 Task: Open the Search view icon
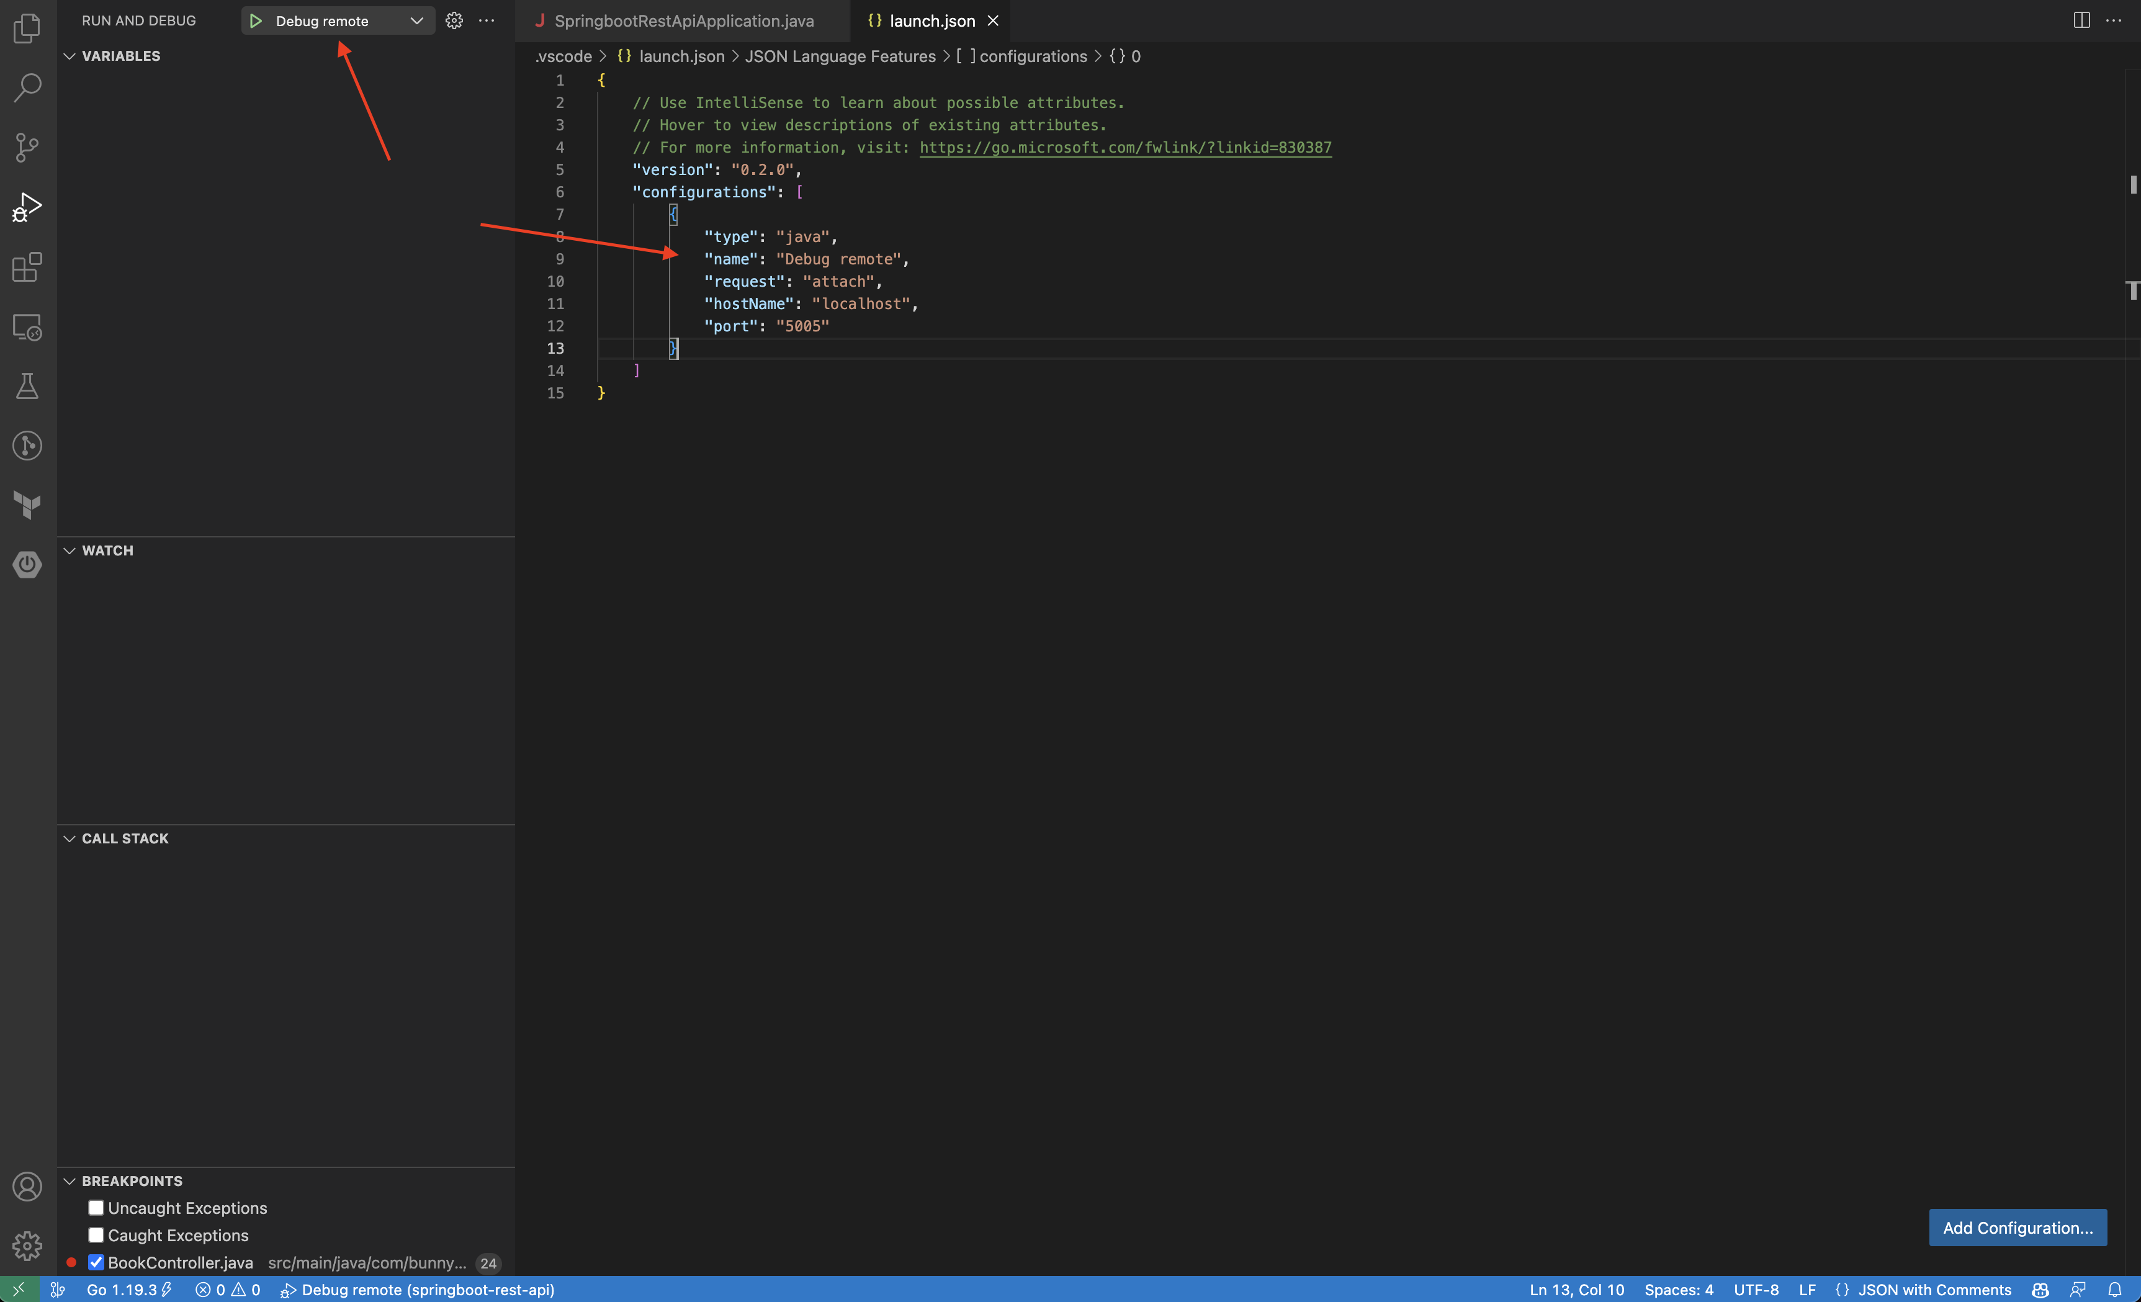(28, 87)
